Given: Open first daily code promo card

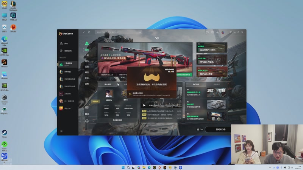Looking at the screenshot, I should pyautogui.click(x=212, y=48).
